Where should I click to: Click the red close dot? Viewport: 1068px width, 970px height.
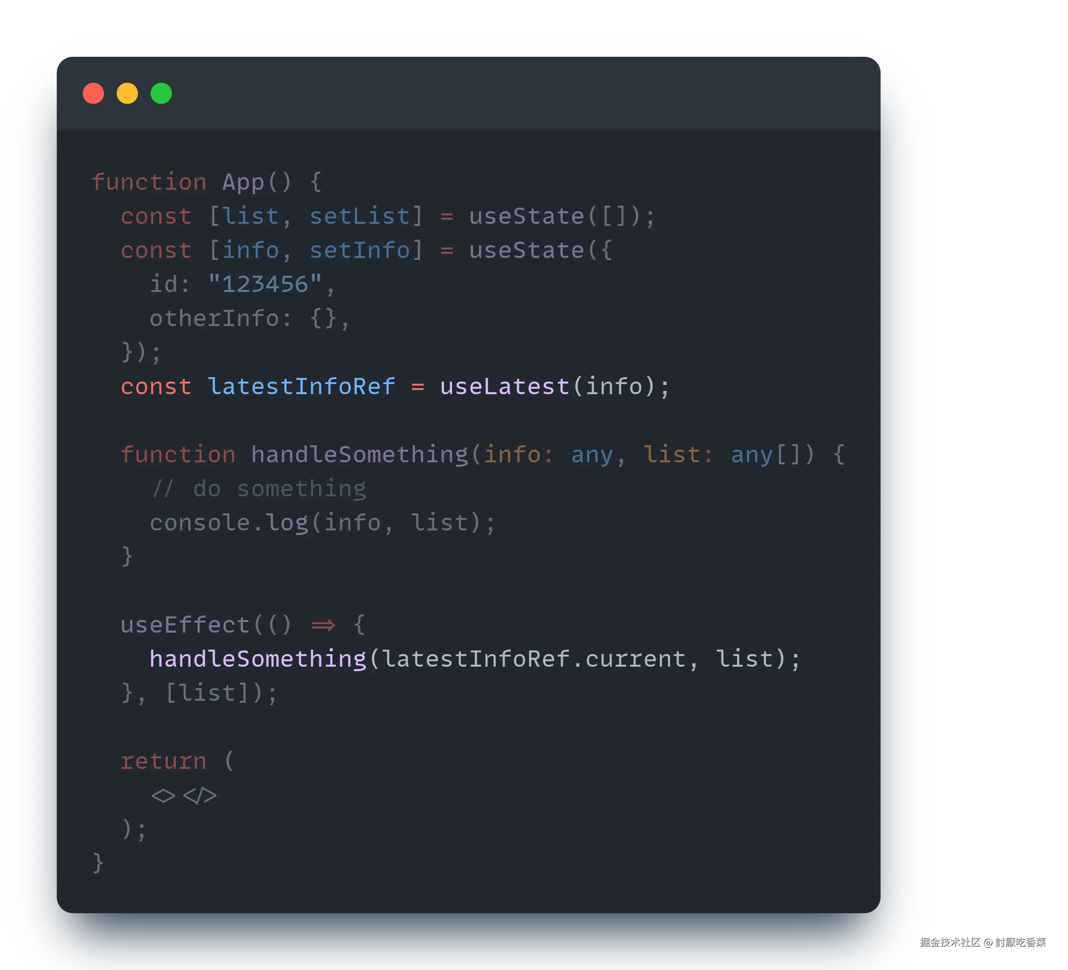click(x=93, y=93)
